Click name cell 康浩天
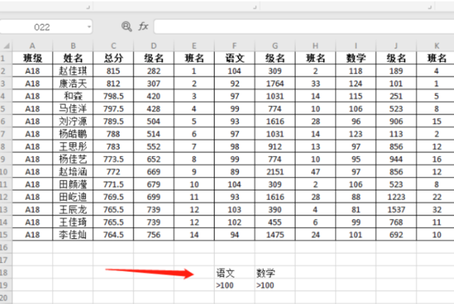This screenshot has height=304, width=454. point(73,84)
